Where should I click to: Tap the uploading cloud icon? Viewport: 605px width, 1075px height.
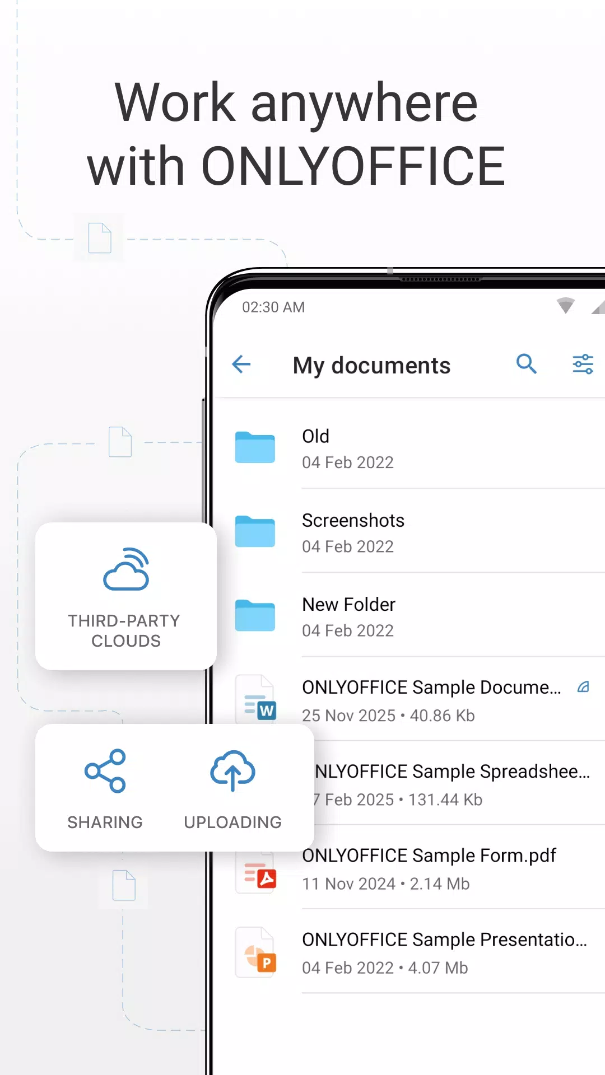point(232,771)
